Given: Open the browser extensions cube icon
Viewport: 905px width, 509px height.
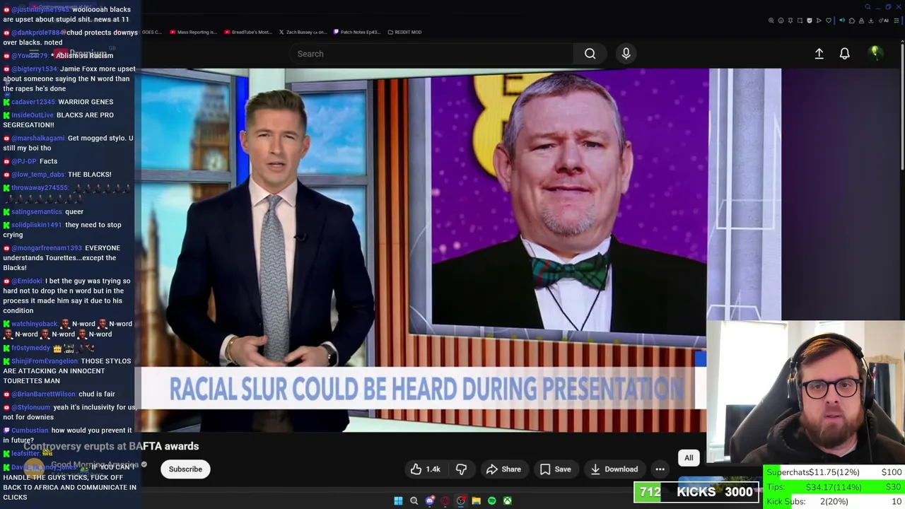Looking at the screenshot, I should point(852,21).
